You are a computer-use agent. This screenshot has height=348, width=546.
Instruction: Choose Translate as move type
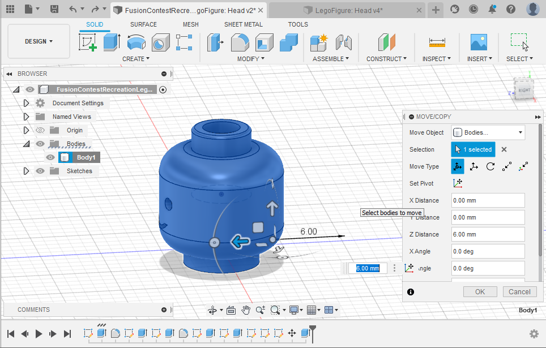click(474, 166)
